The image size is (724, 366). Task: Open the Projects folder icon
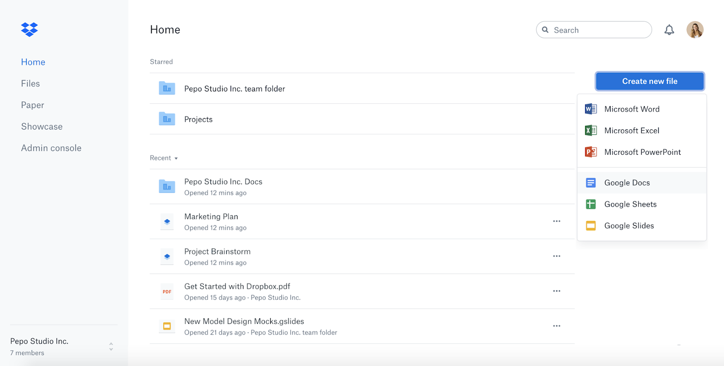tap(167, 119)
